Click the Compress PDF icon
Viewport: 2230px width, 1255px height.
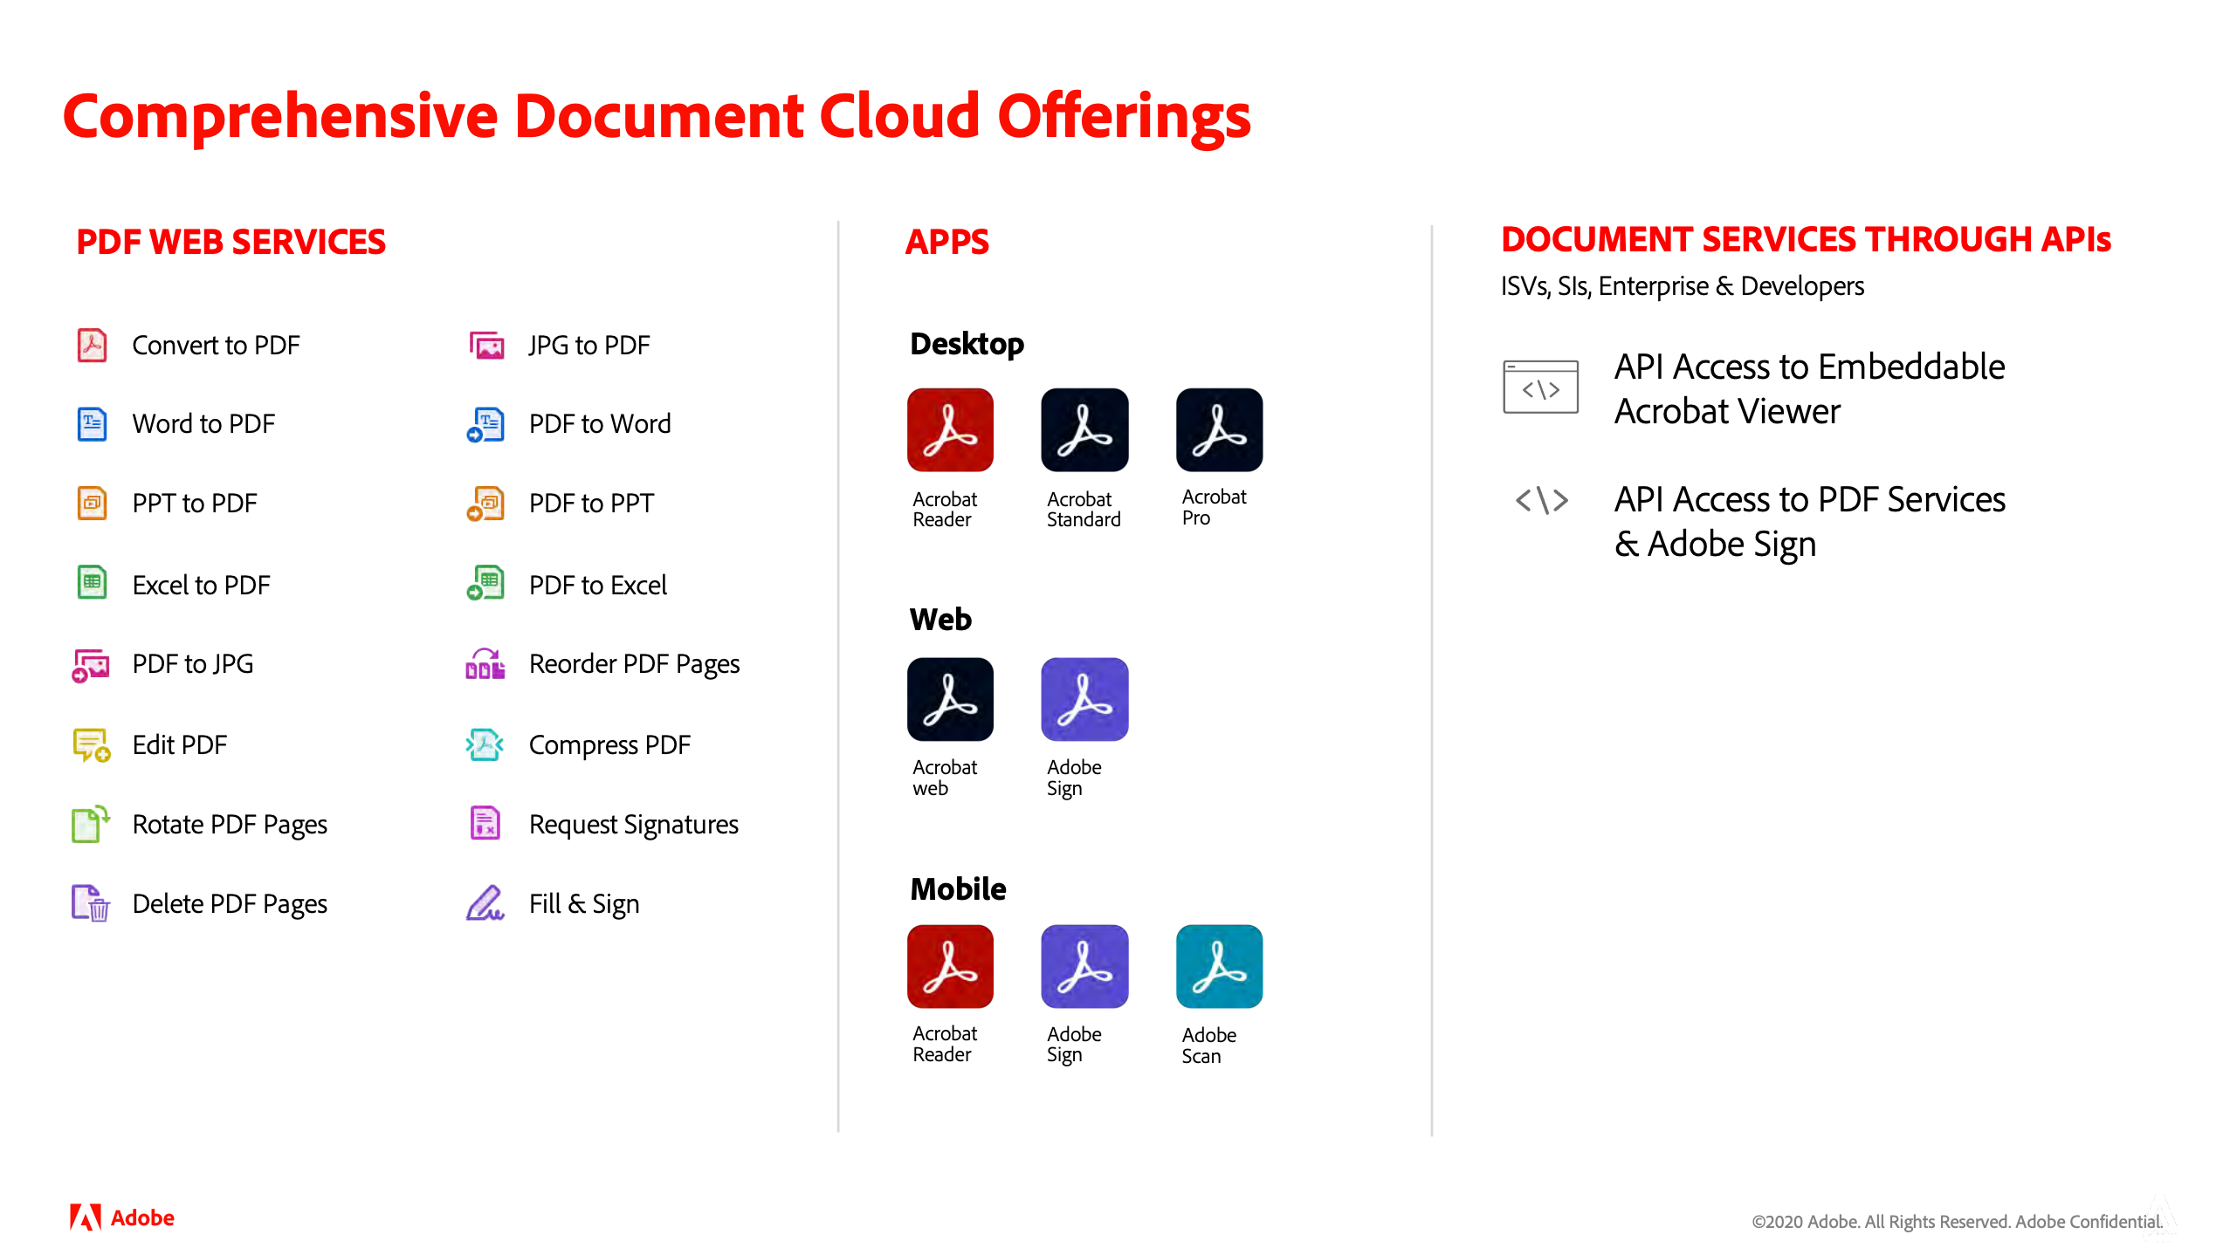click(485, 744)
